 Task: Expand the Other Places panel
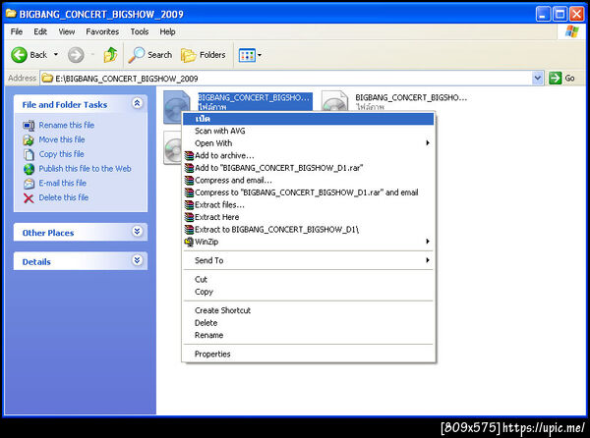138,232
